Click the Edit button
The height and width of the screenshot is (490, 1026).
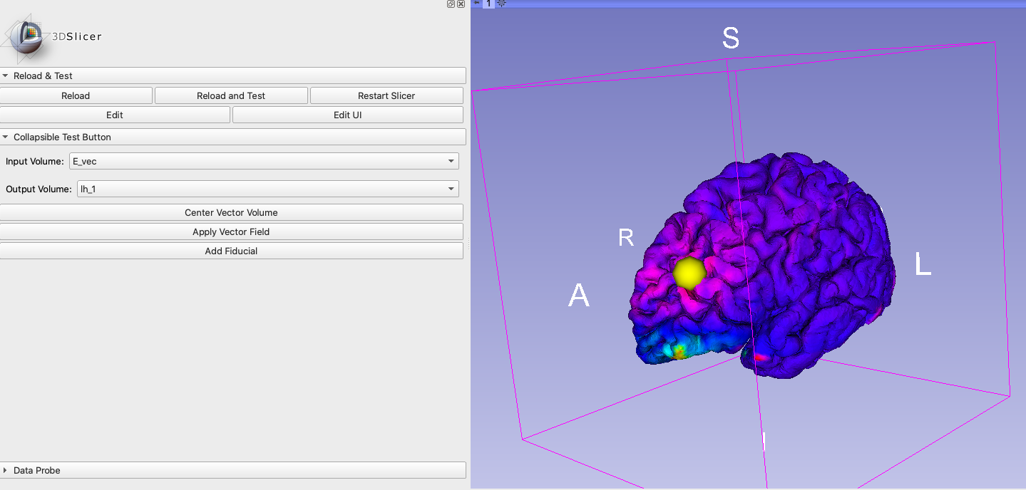115,114
